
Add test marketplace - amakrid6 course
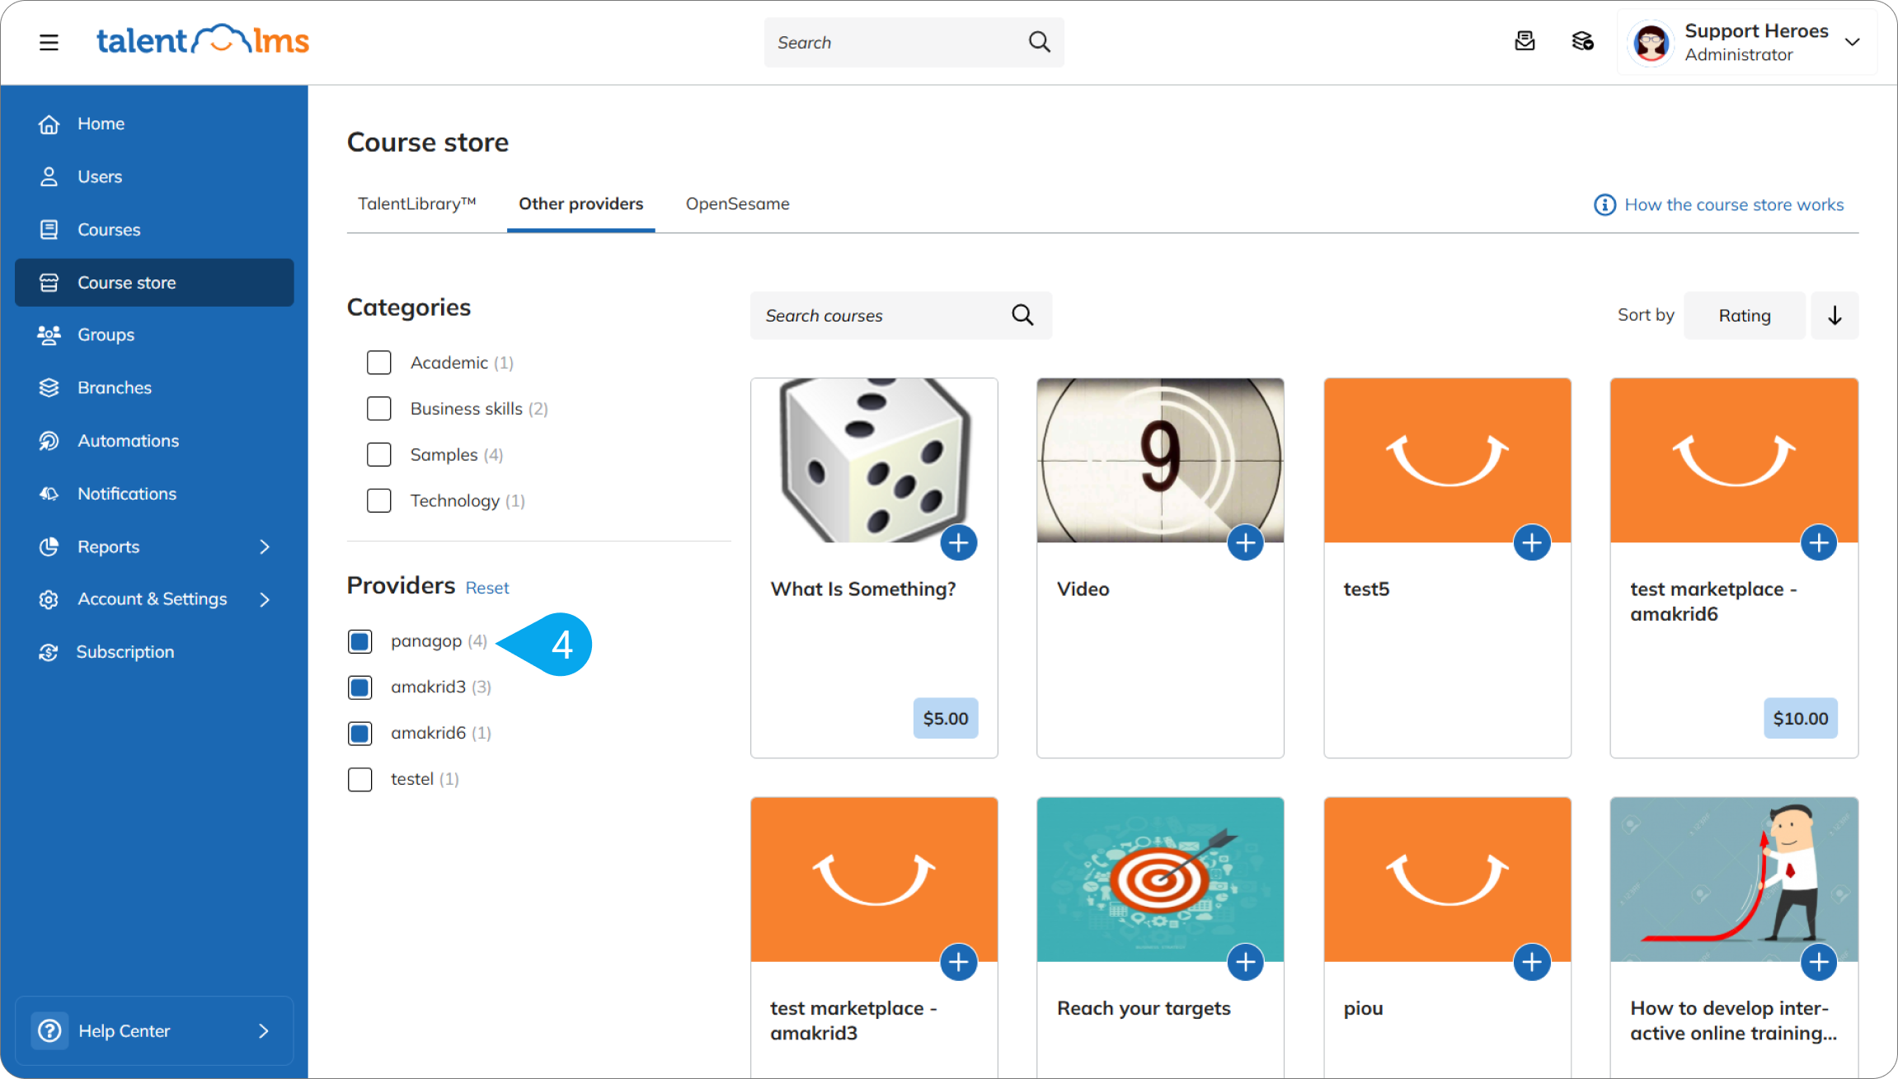[1819, 542]
